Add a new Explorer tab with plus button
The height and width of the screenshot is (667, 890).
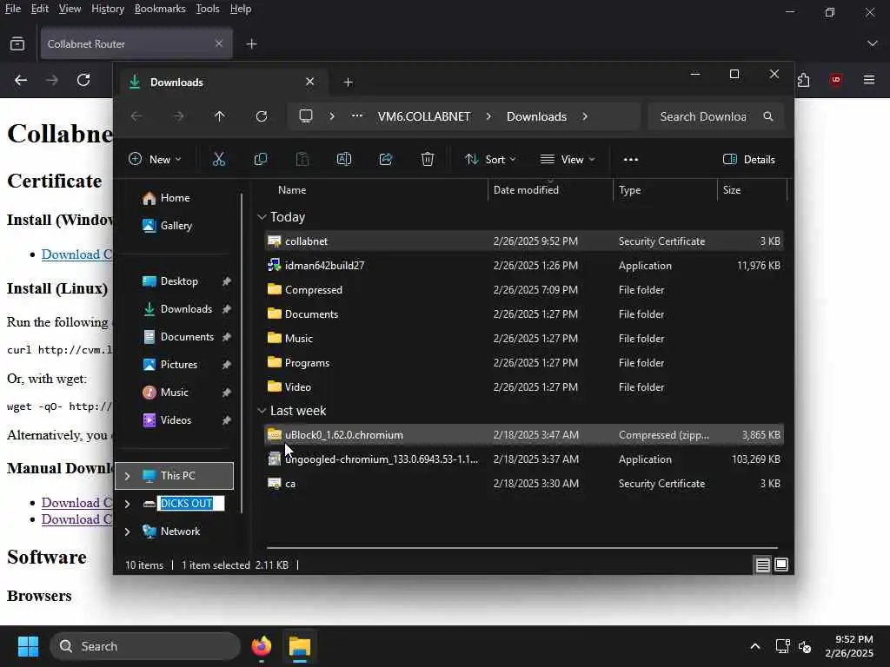(349, 83)
